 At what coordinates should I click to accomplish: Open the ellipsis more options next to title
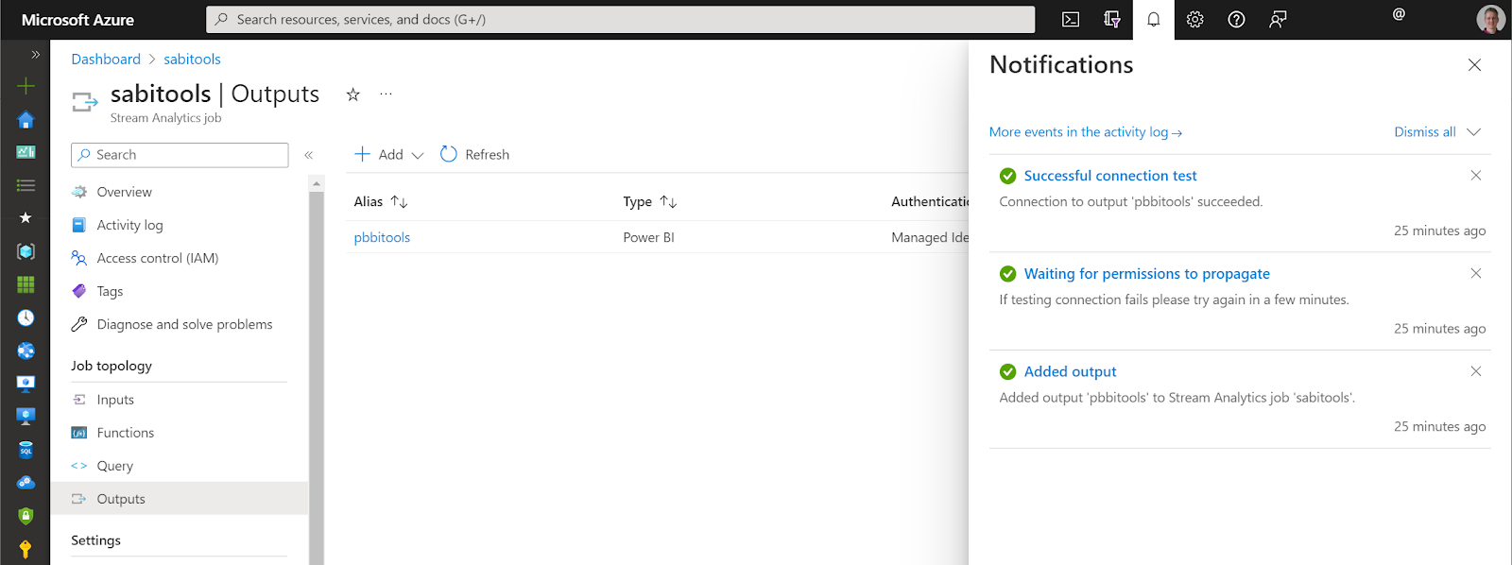(x=386, y=94)
